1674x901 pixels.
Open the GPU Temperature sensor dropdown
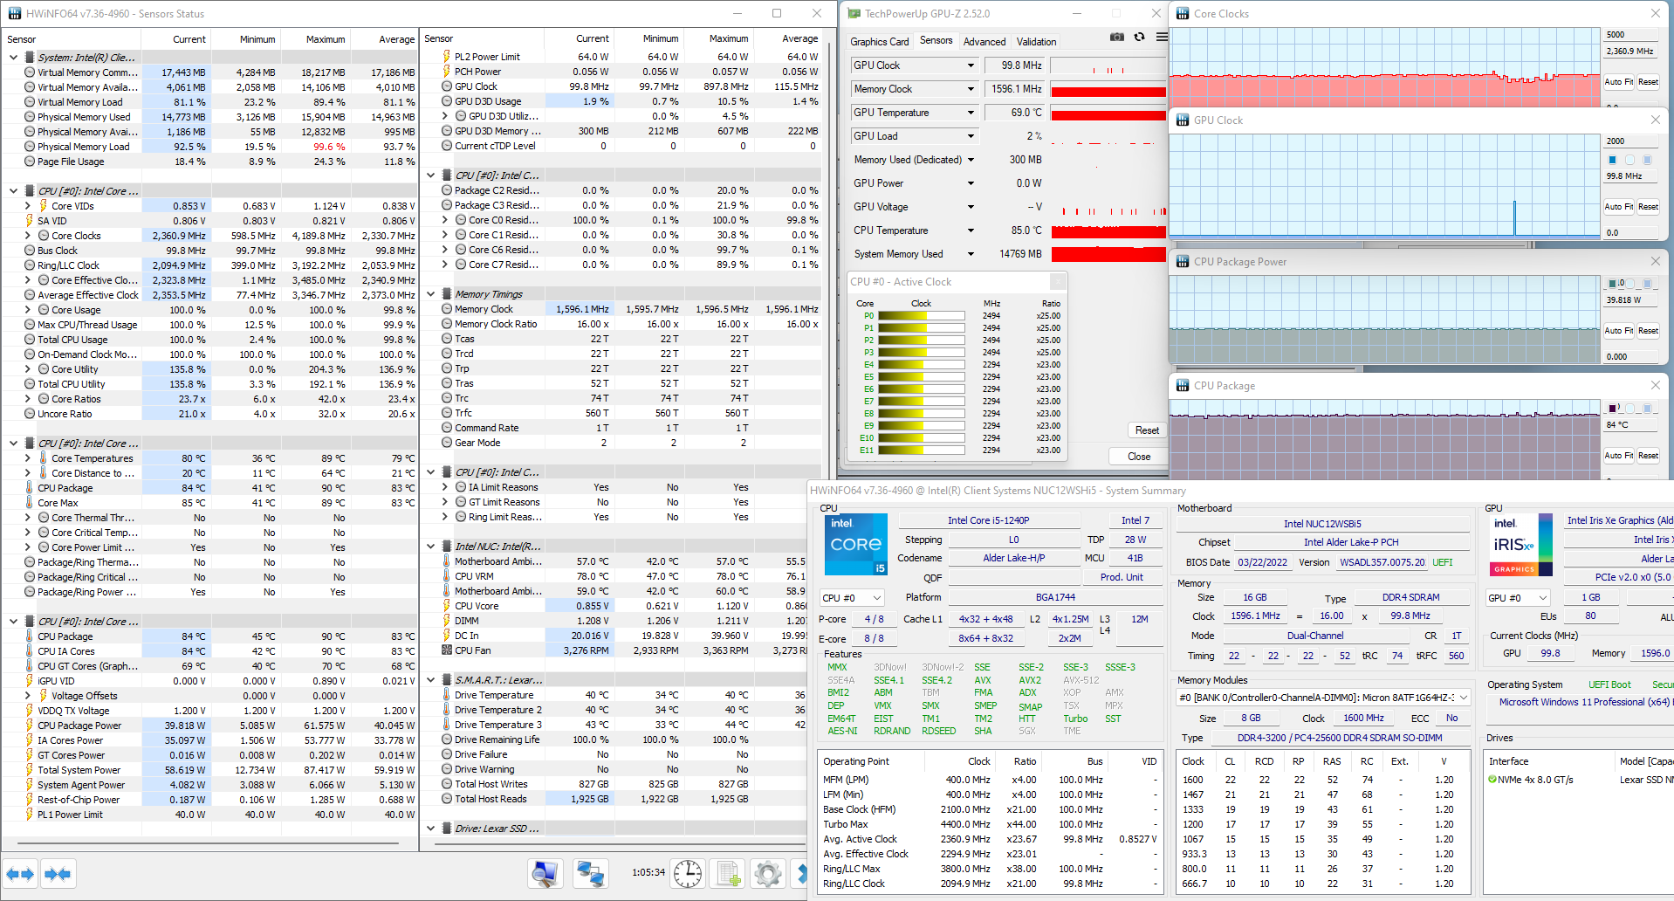coord(971,113)
